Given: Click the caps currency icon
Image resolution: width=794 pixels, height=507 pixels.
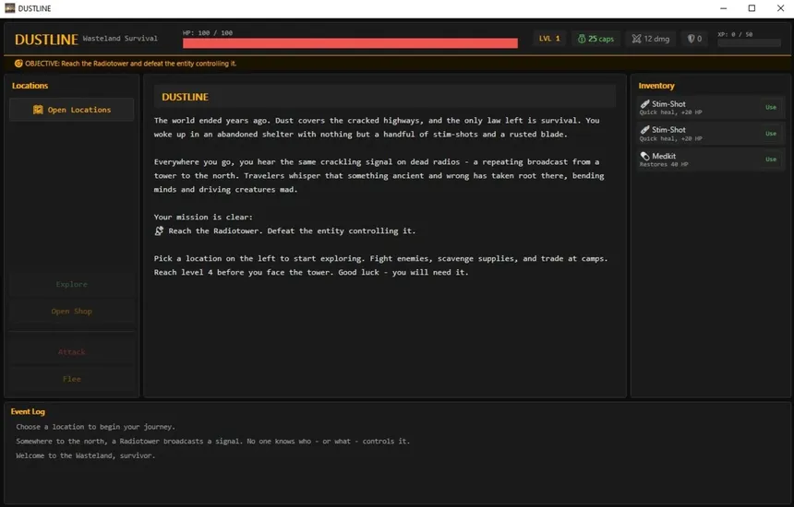Looking at the screenshot, I should (x=581, y=39).
